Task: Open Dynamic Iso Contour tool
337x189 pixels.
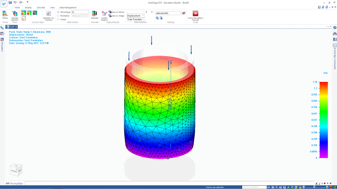Action: pyautogui.click(x=48, y=16)
